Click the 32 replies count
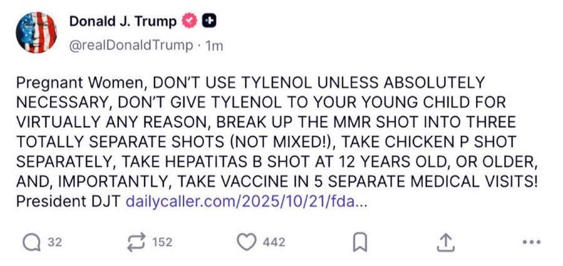 54,242
